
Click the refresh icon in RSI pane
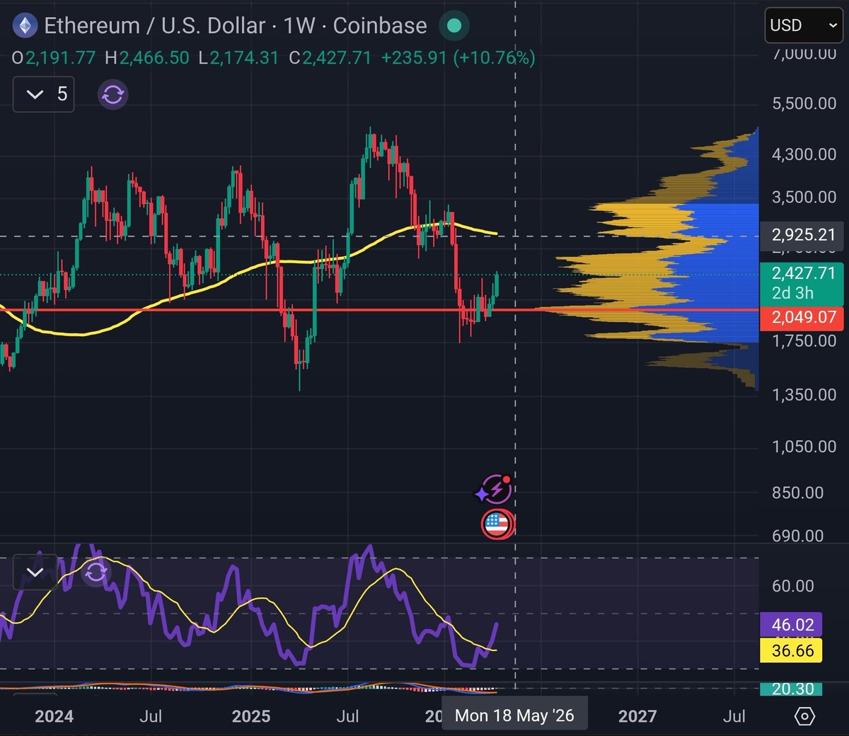click(x=96, y=572)
